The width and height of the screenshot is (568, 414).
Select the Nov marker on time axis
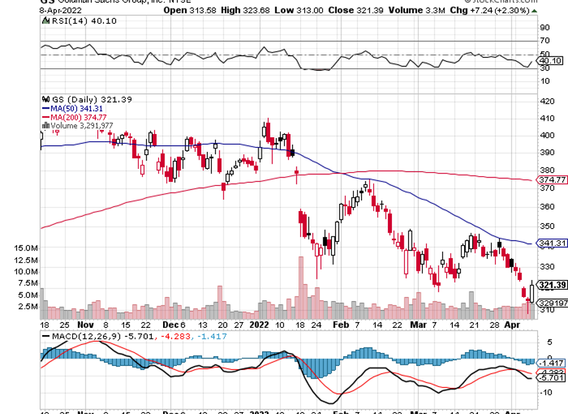coord(85,325)
